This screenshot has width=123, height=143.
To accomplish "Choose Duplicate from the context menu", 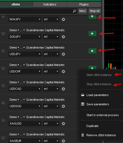I will coord(92,126).
